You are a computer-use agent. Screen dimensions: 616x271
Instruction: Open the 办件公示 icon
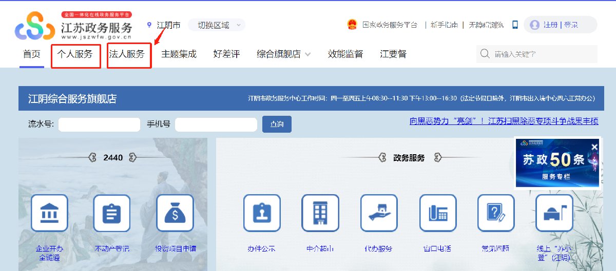[262, 213]
